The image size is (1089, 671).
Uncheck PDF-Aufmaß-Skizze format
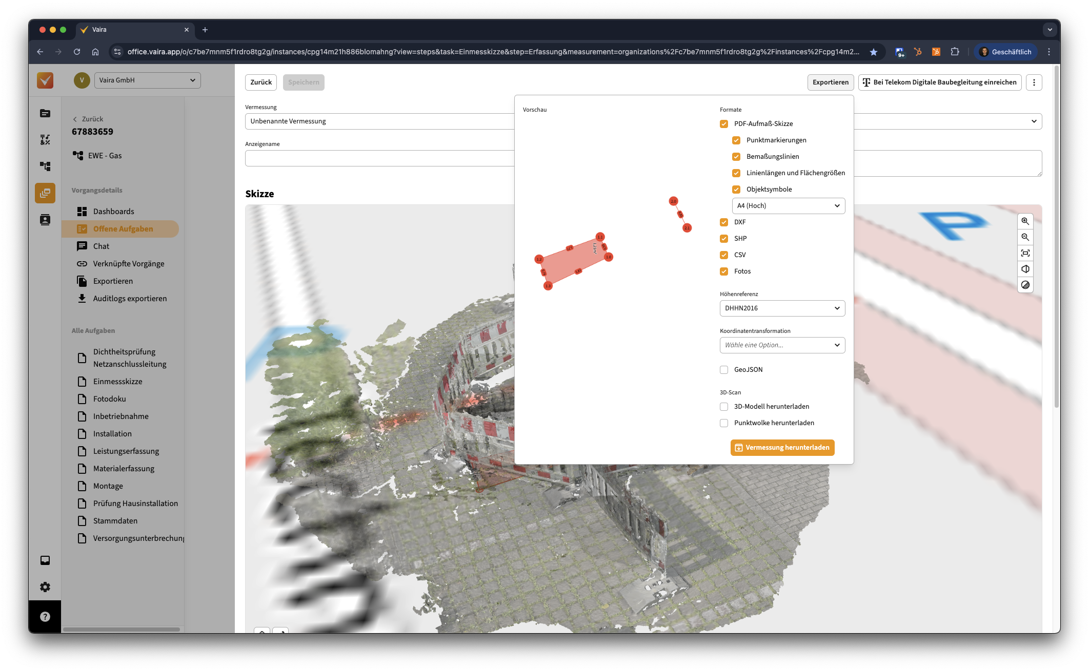tap(724, 124)
